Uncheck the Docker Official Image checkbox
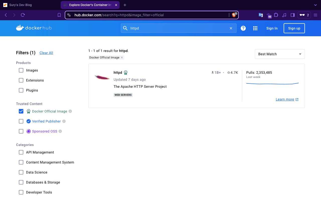The width and height of the screenshot is (321, 200). point(21,111)
